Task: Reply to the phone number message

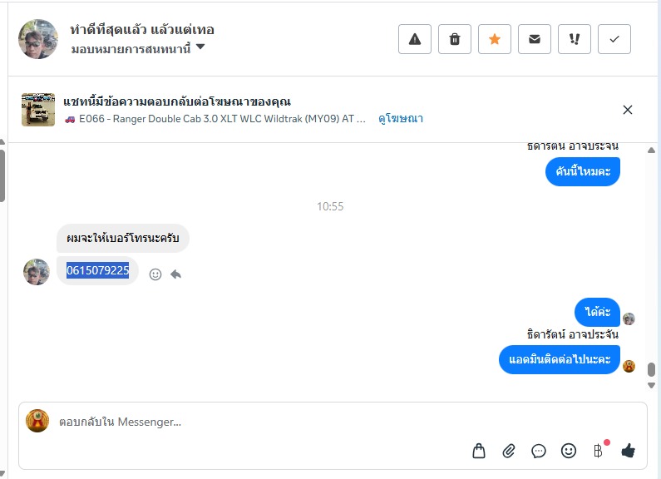Action: click(x=176, y=274)
